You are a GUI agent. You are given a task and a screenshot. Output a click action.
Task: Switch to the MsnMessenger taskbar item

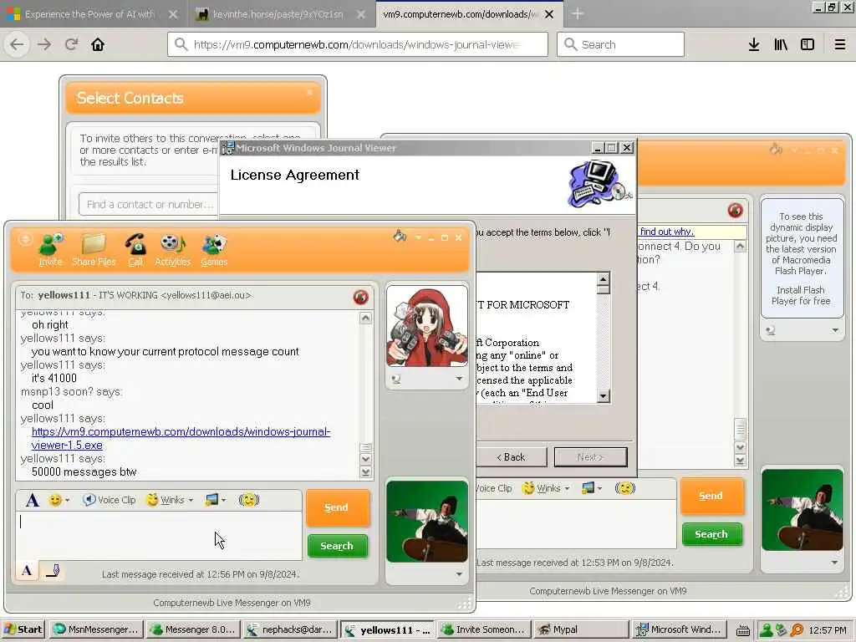97,629
